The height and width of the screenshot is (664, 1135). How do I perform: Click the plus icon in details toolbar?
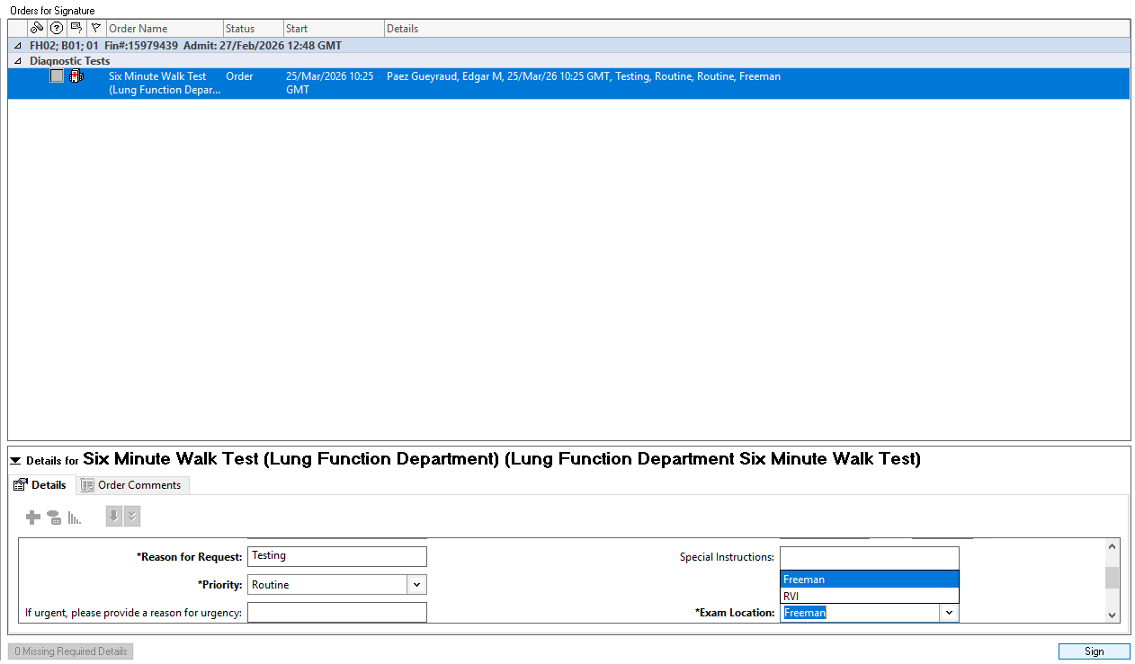[x=33, y=518]
